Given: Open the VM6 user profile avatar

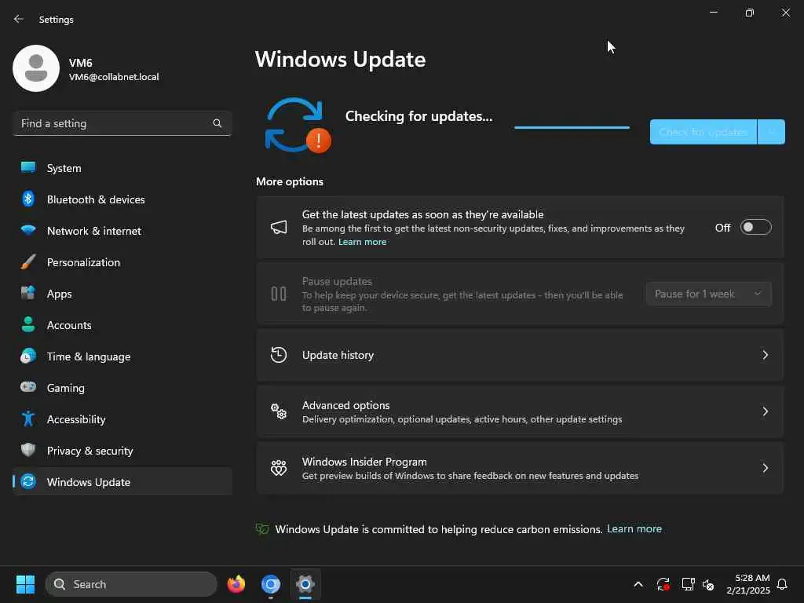Looking at the screenshot, I should tap(36, 68).
